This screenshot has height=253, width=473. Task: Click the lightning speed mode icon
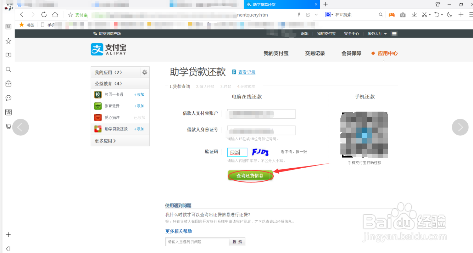[x=299, y=15]
